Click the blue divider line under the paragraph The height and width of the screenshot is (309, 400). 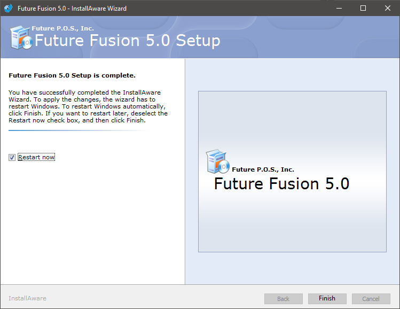click(x=78, y=130)
